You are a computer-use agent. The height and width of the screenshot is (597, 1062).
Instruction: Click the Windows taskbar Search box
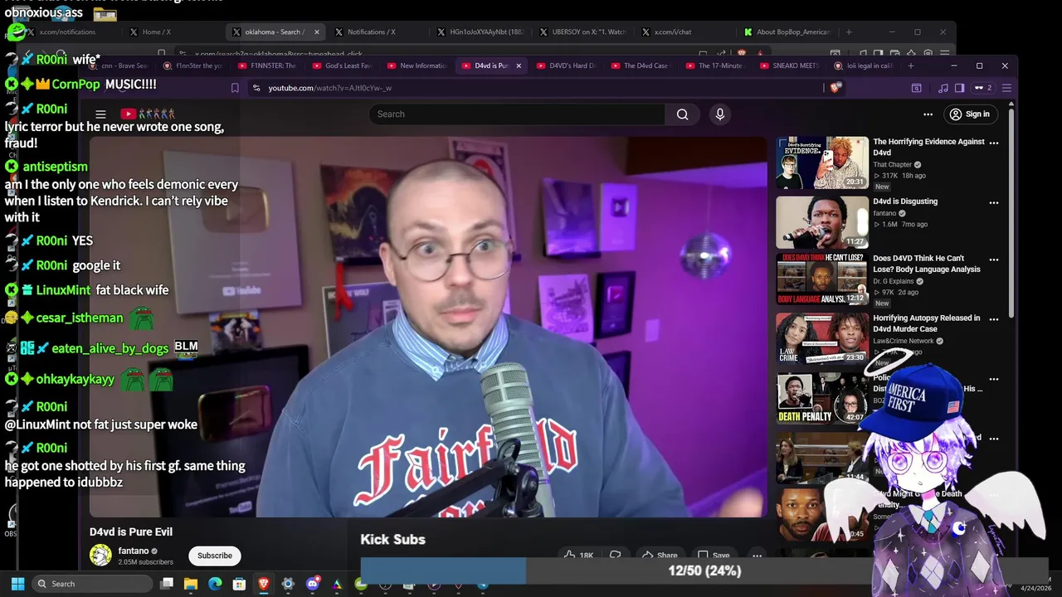[x=91, y=584]
